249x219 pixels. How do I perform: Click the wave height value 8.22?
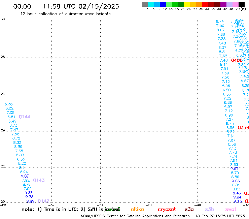[x=22, y=163]
